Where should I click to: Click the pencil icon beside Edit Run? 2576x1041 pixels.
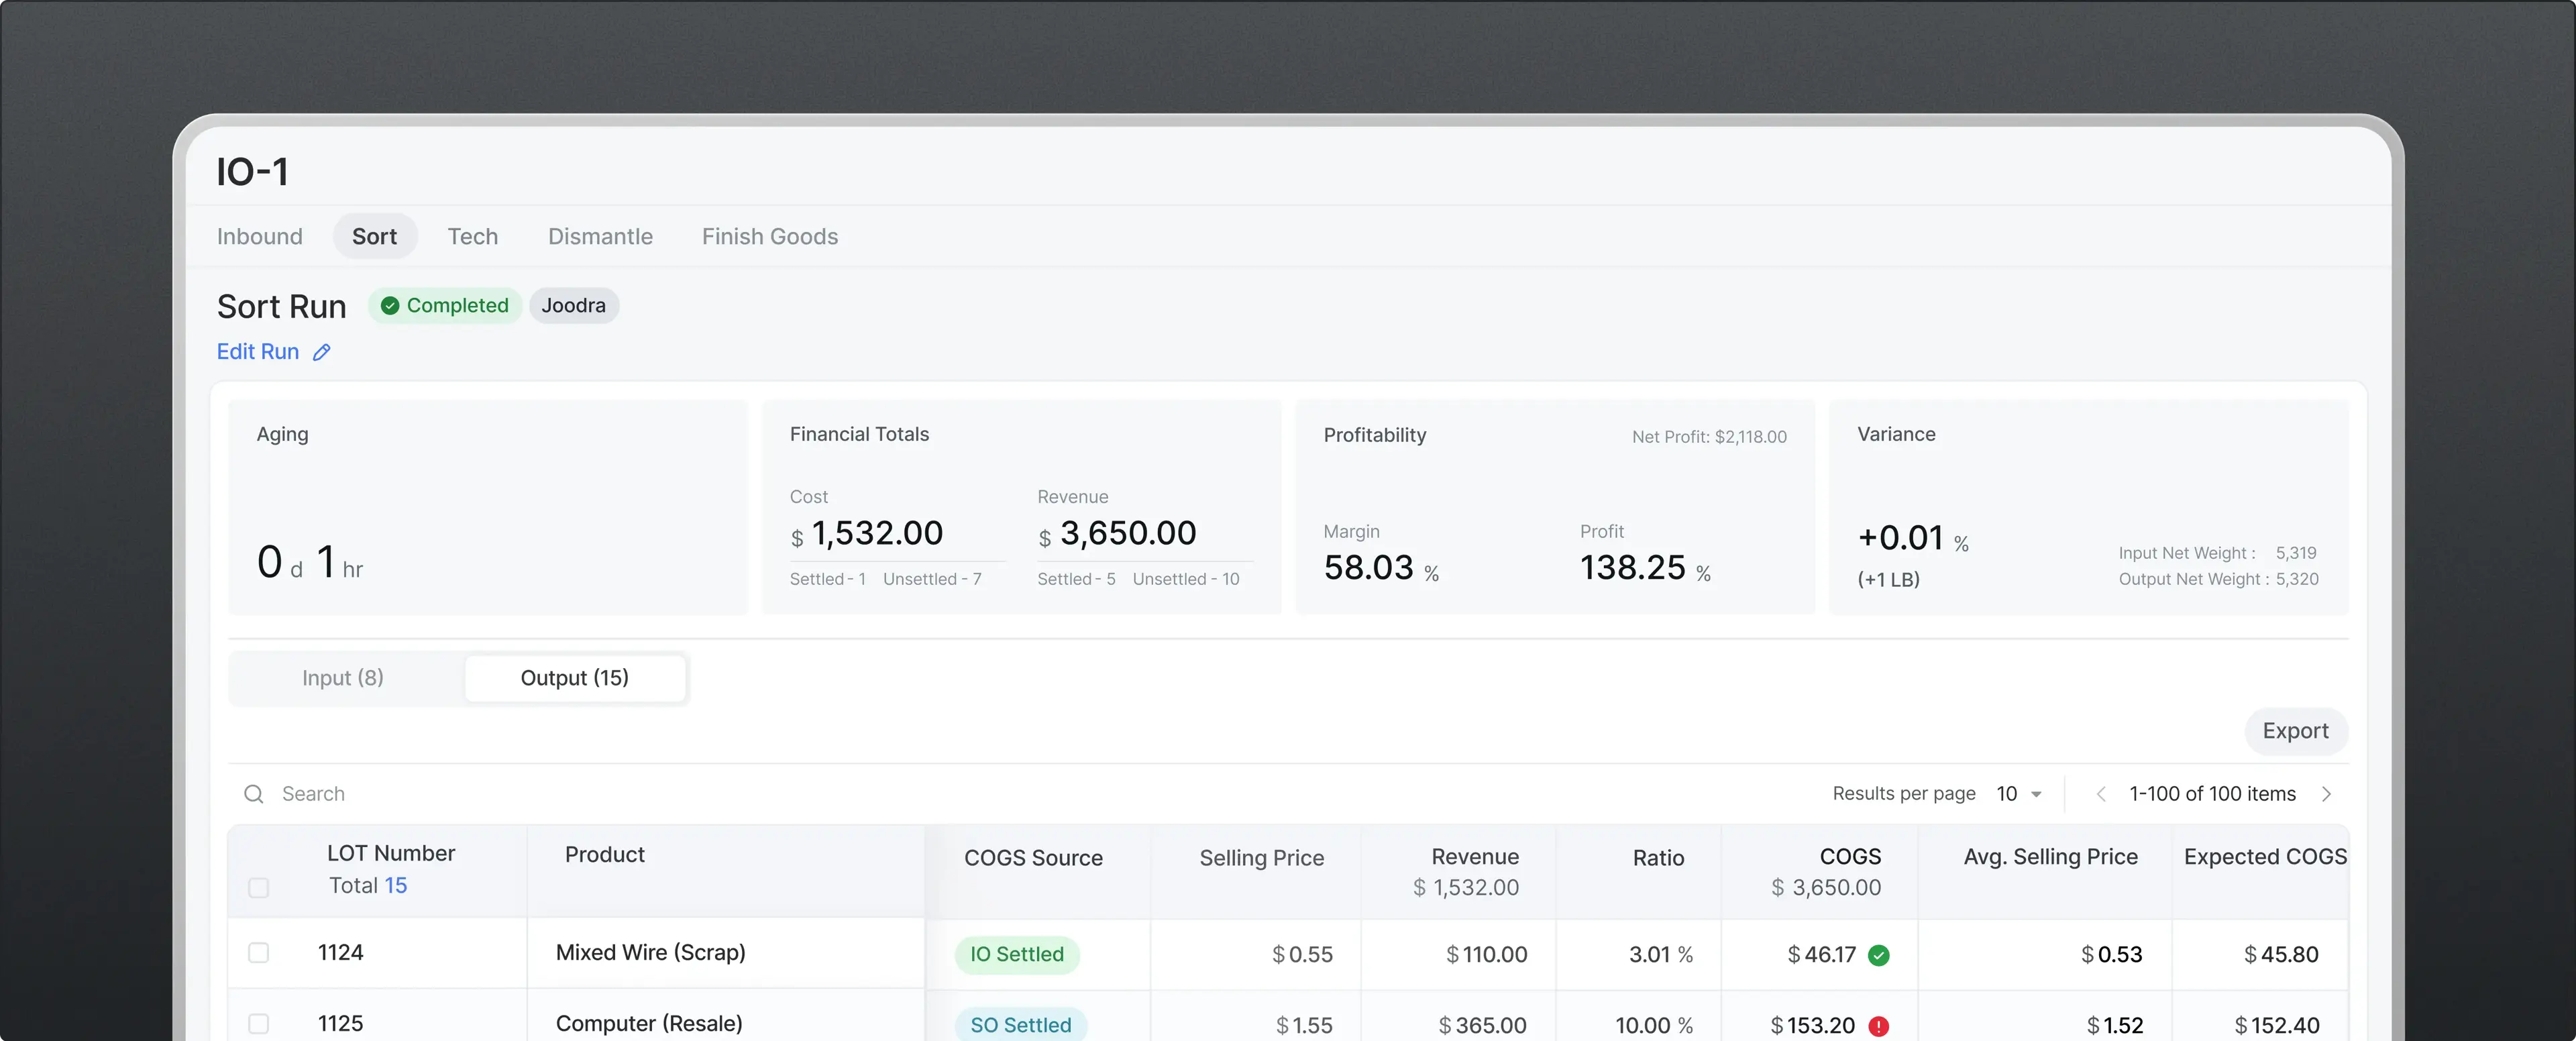[321, 352]
